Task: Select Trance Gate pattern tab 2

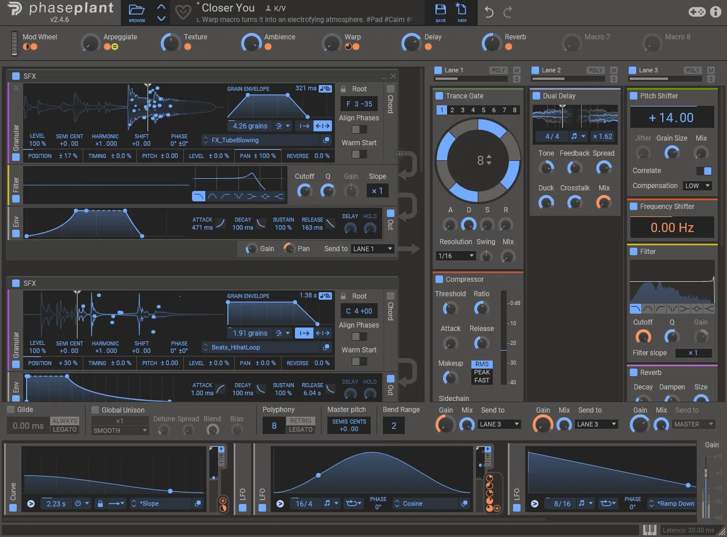Action: coord(452,110)
